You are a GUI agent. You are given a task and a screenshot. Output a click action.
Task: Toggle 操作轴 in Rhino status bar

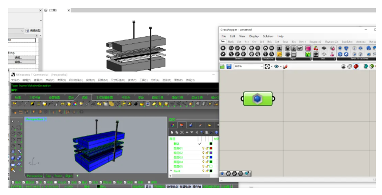click(197, 186)
